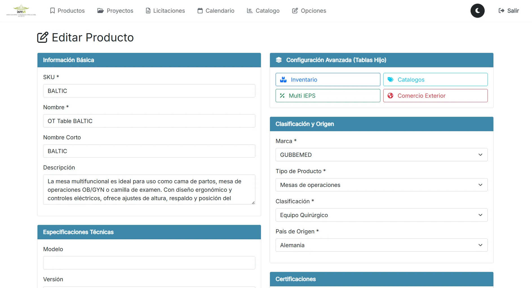Image resolution: width=532 pixels, height=288 pixels.
Task: Open the Catalogo menu item
Action: tap(263, 11)
